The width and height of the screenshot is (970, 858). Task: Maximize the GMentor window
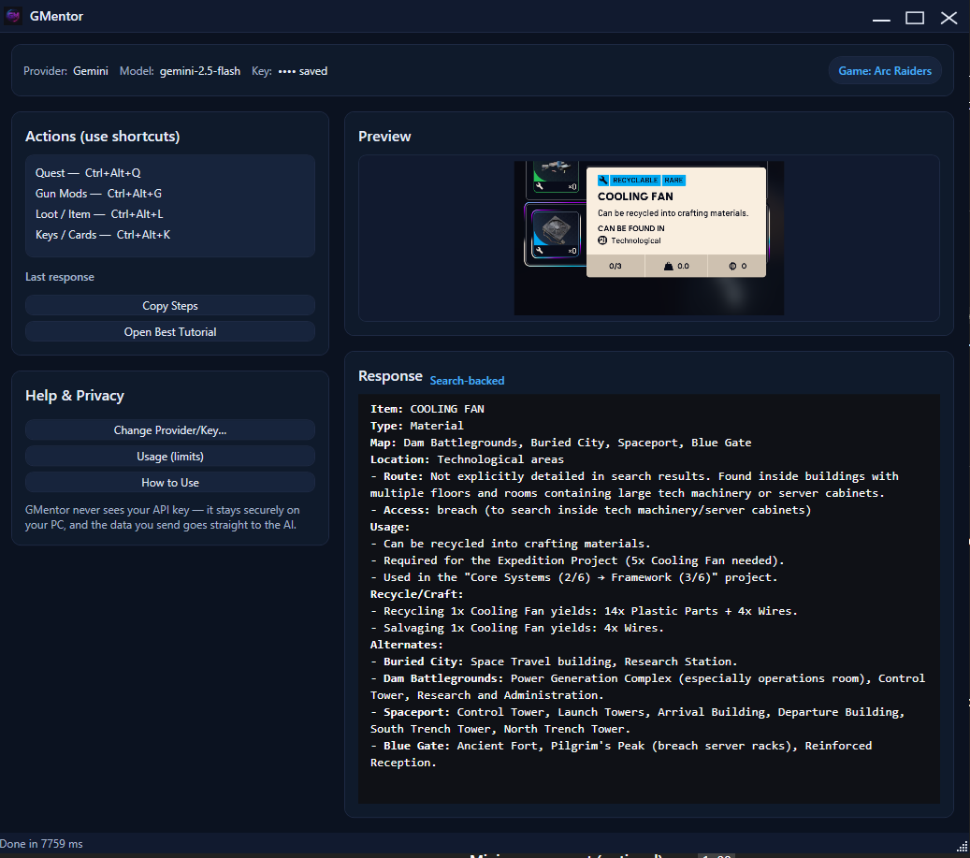pyautogui.click(x=915, y=18)
